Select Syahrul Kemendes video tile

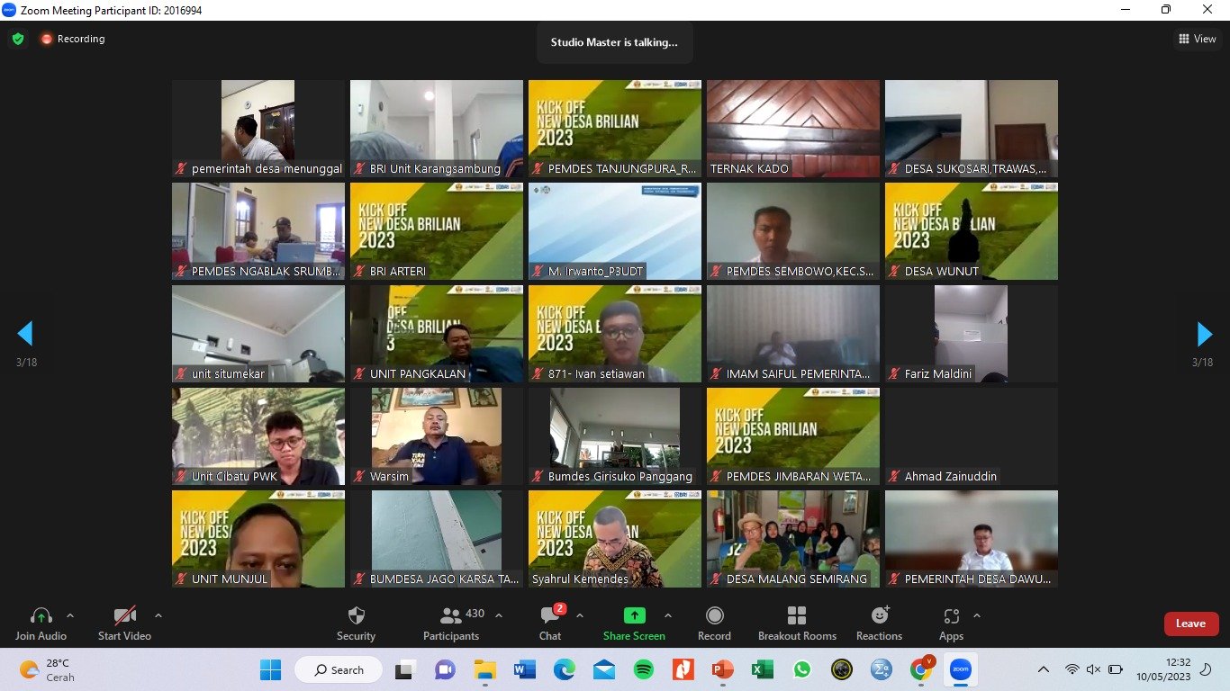pos(615,539)
